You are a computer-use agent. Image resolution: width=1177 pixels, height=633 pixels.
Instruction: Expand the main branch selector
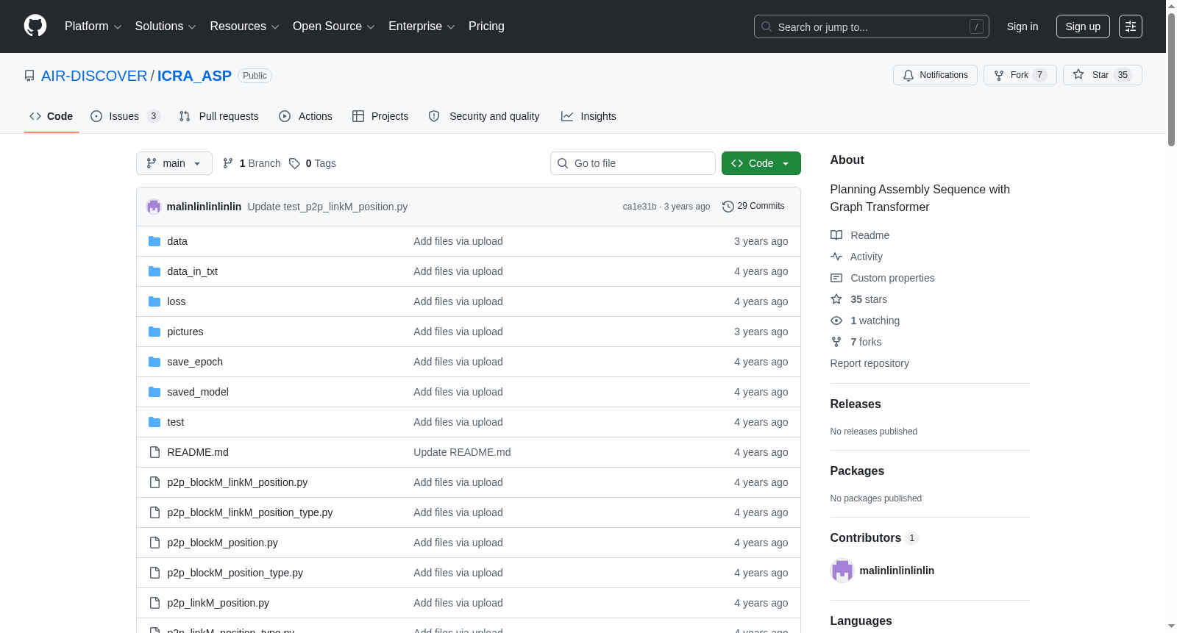pos(174,163)
